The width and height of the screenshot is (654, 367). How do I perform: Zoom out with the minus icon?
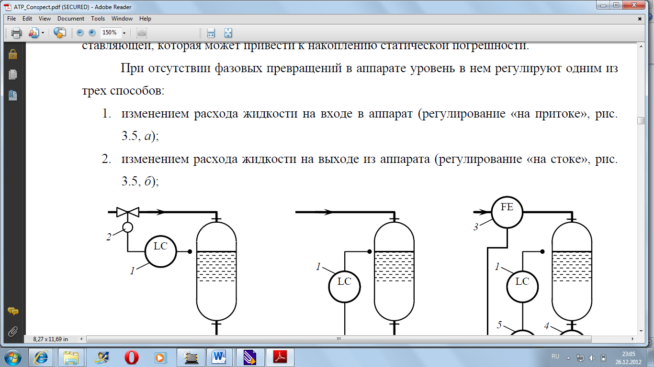tap(80, 33)
